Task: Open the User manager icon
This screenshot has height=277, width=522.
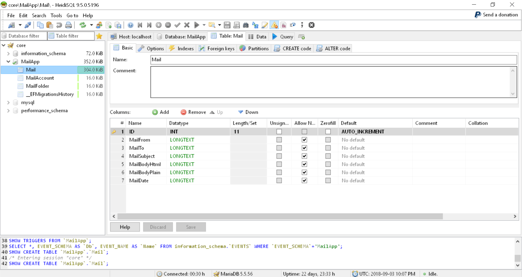Action: (99, 25)
